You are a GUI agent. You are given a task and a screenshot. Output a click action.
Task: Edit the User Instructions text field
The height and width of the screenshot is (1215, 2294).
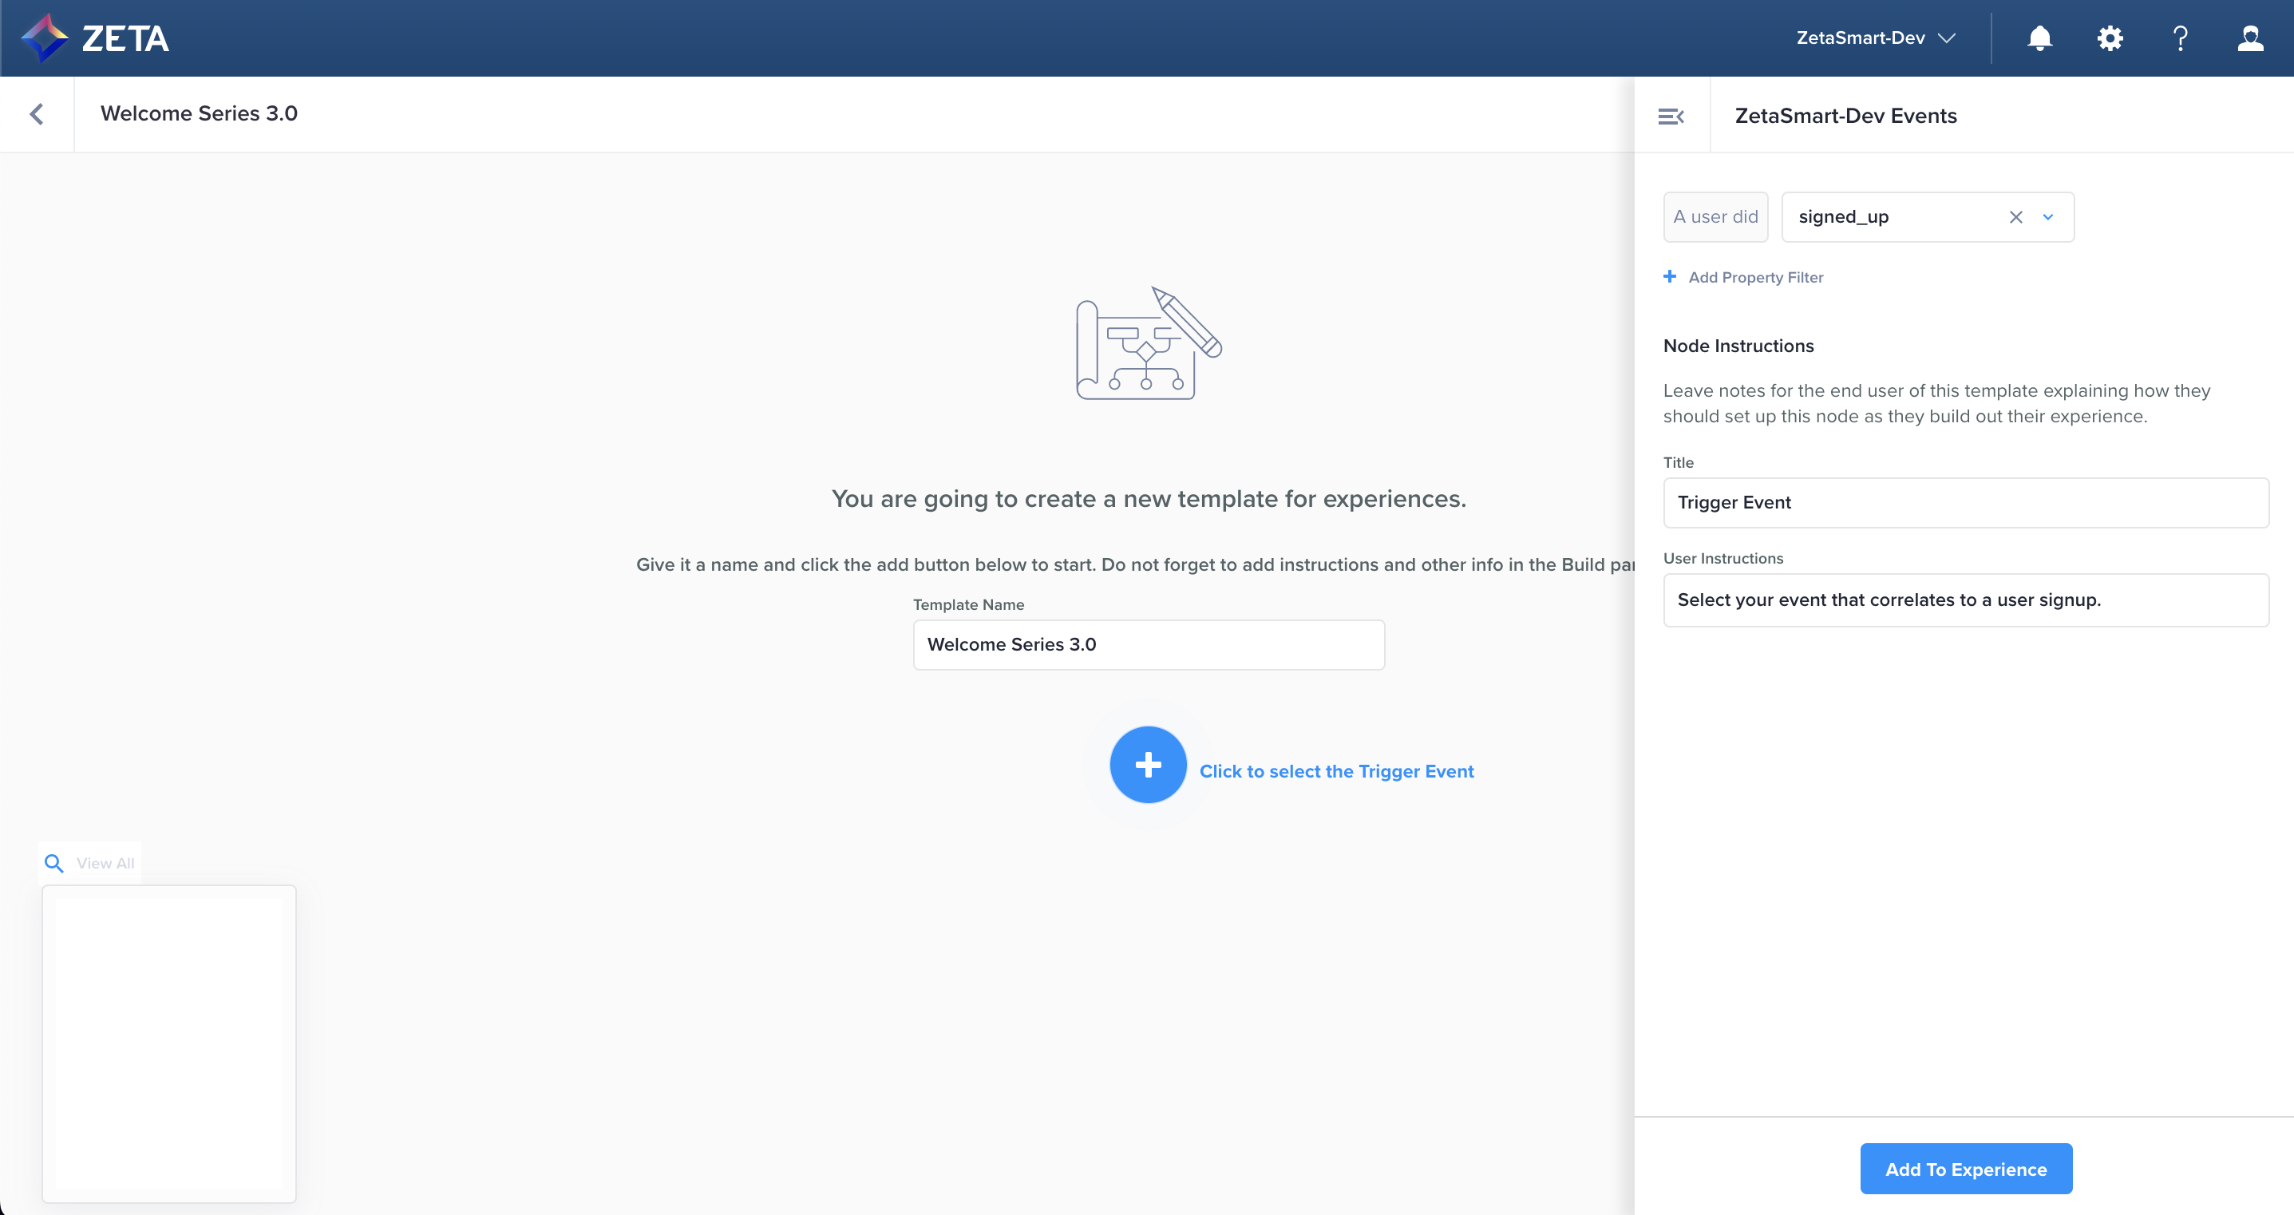click(1965, 600)
